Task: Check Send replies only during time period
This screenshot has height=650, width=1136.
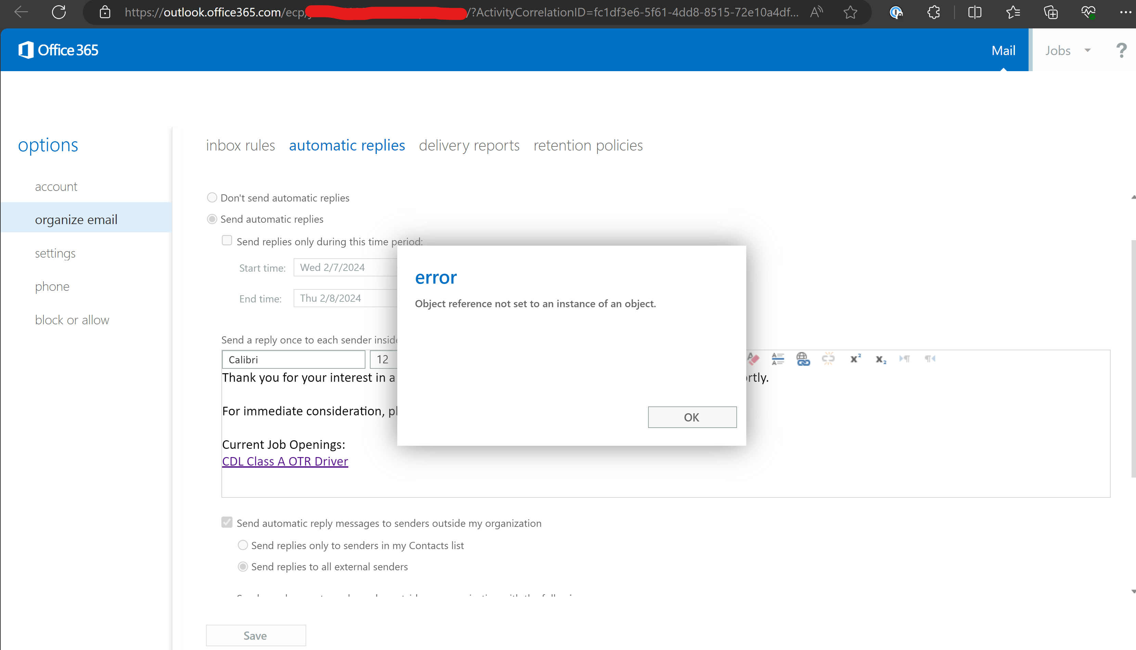Action: (227, 240)
